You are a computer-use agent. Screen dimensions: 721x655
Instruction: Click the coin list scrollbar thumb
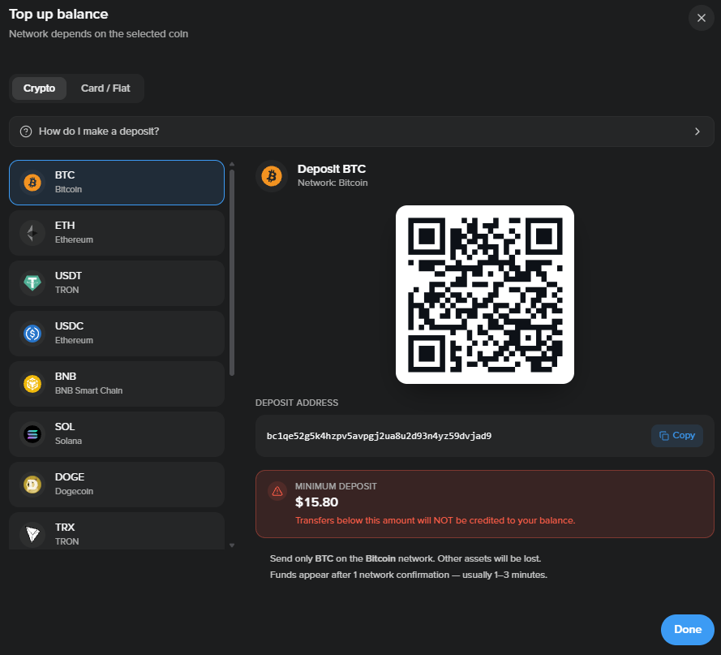click(232, 273)
